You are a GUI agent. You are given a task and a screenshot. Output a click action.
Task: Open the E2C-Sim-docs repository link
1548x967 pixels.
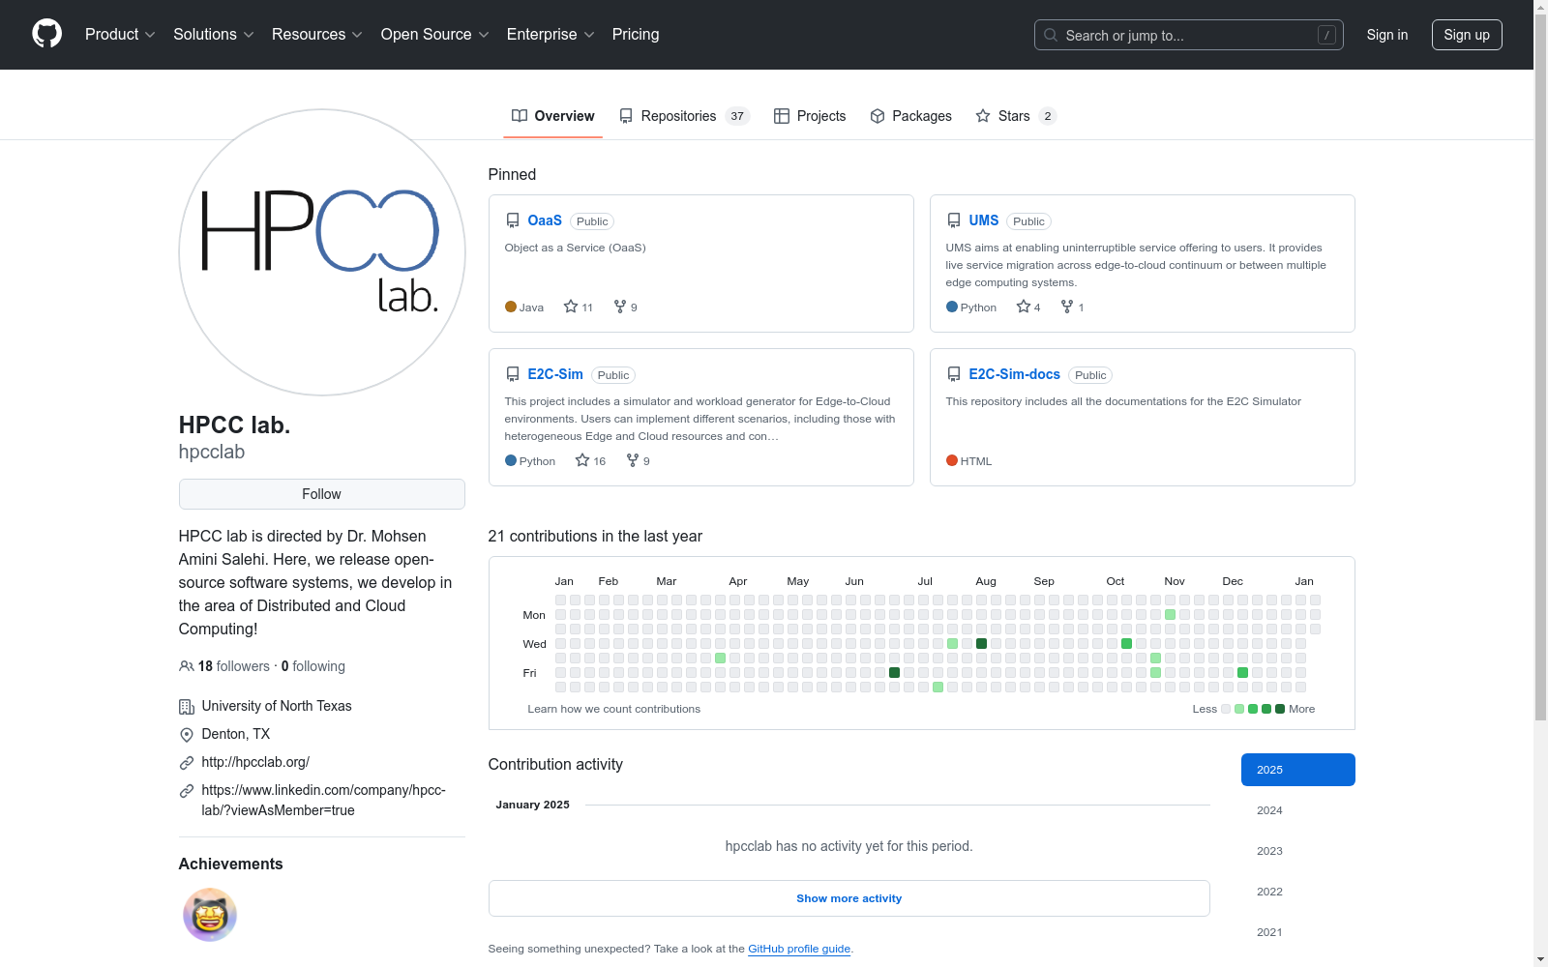click(1015, 374)
